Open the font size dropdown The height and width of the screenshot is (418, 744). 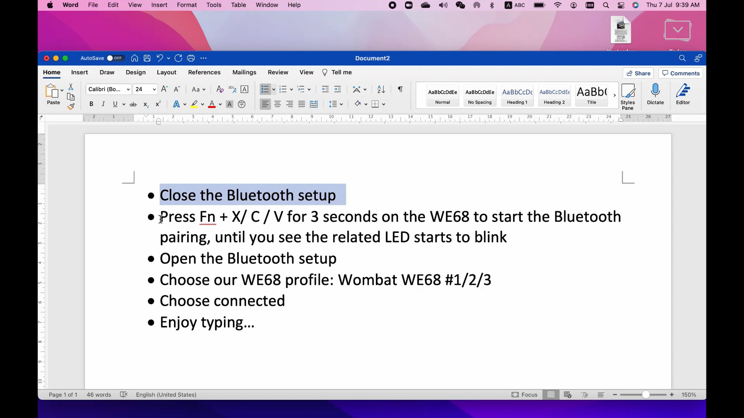pos(154,89)
